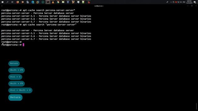The height and width of the screenshot is (111, 198).
Task: Open the green notepad document taskbar icon
Action: [83, 2]
